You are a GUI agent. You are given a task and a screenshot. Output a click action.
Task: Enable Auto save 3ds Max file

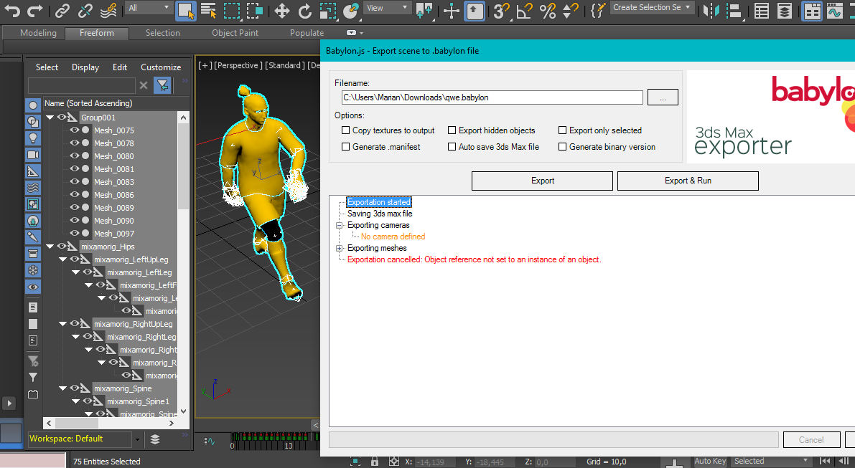coord(452,146)
